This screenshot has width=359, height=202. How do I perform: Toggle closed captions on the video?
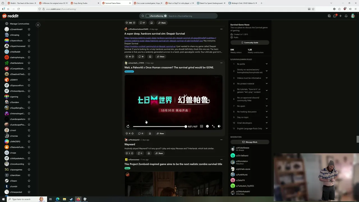201,127
